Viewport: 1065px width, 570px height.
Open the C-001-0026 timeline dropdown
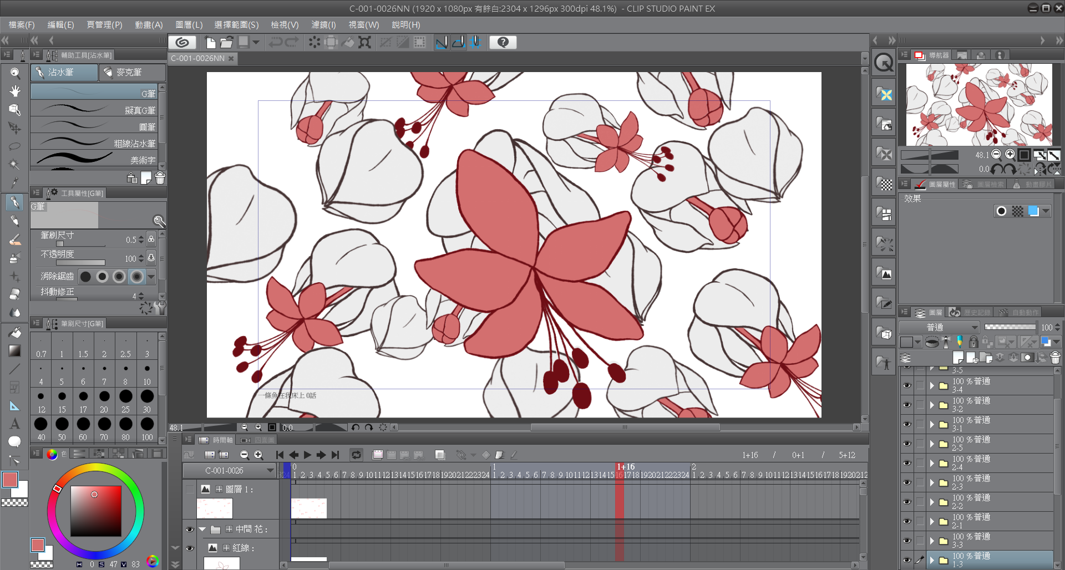point(230,470)
